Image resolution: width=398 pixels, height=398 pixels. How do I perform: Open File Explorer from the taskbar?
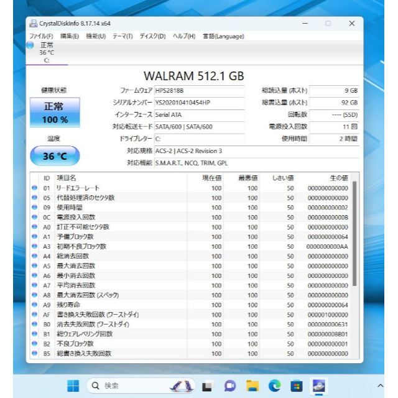pyautogui.click(x=252, y=386)
